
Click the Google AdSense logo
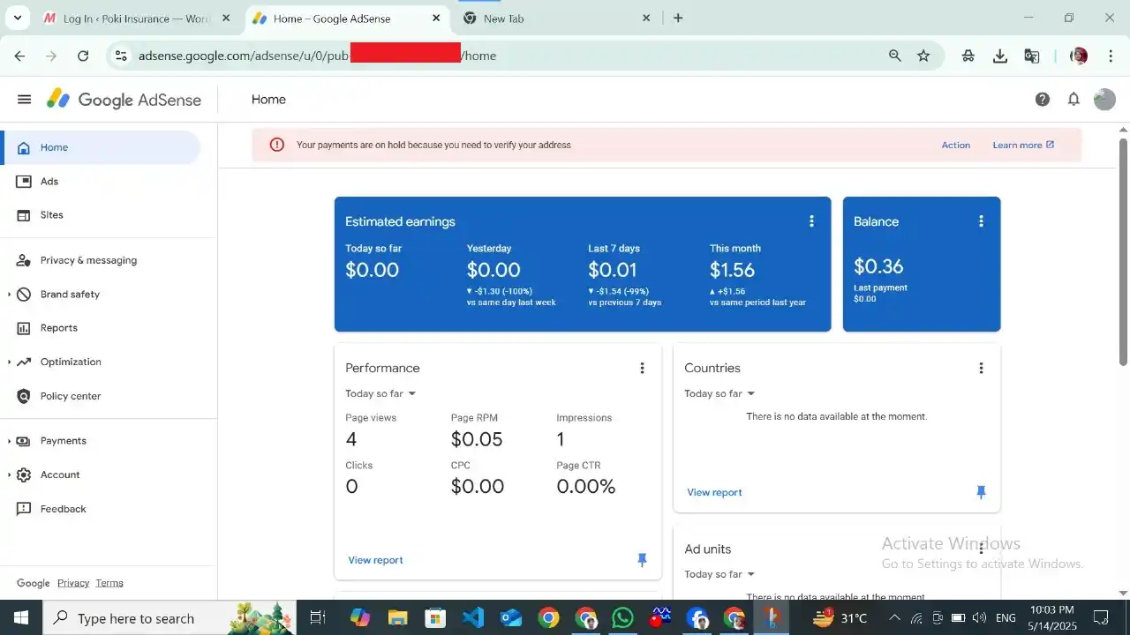coord(124,100)
